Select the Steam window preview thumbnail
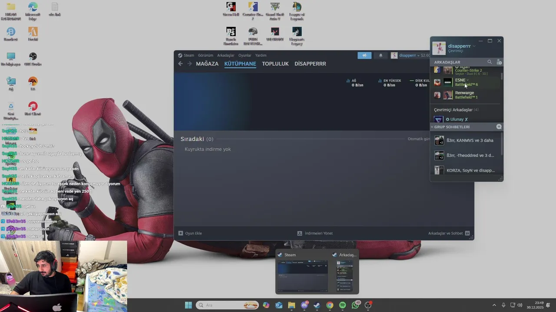The image size is (556, 312). (303, 272)
